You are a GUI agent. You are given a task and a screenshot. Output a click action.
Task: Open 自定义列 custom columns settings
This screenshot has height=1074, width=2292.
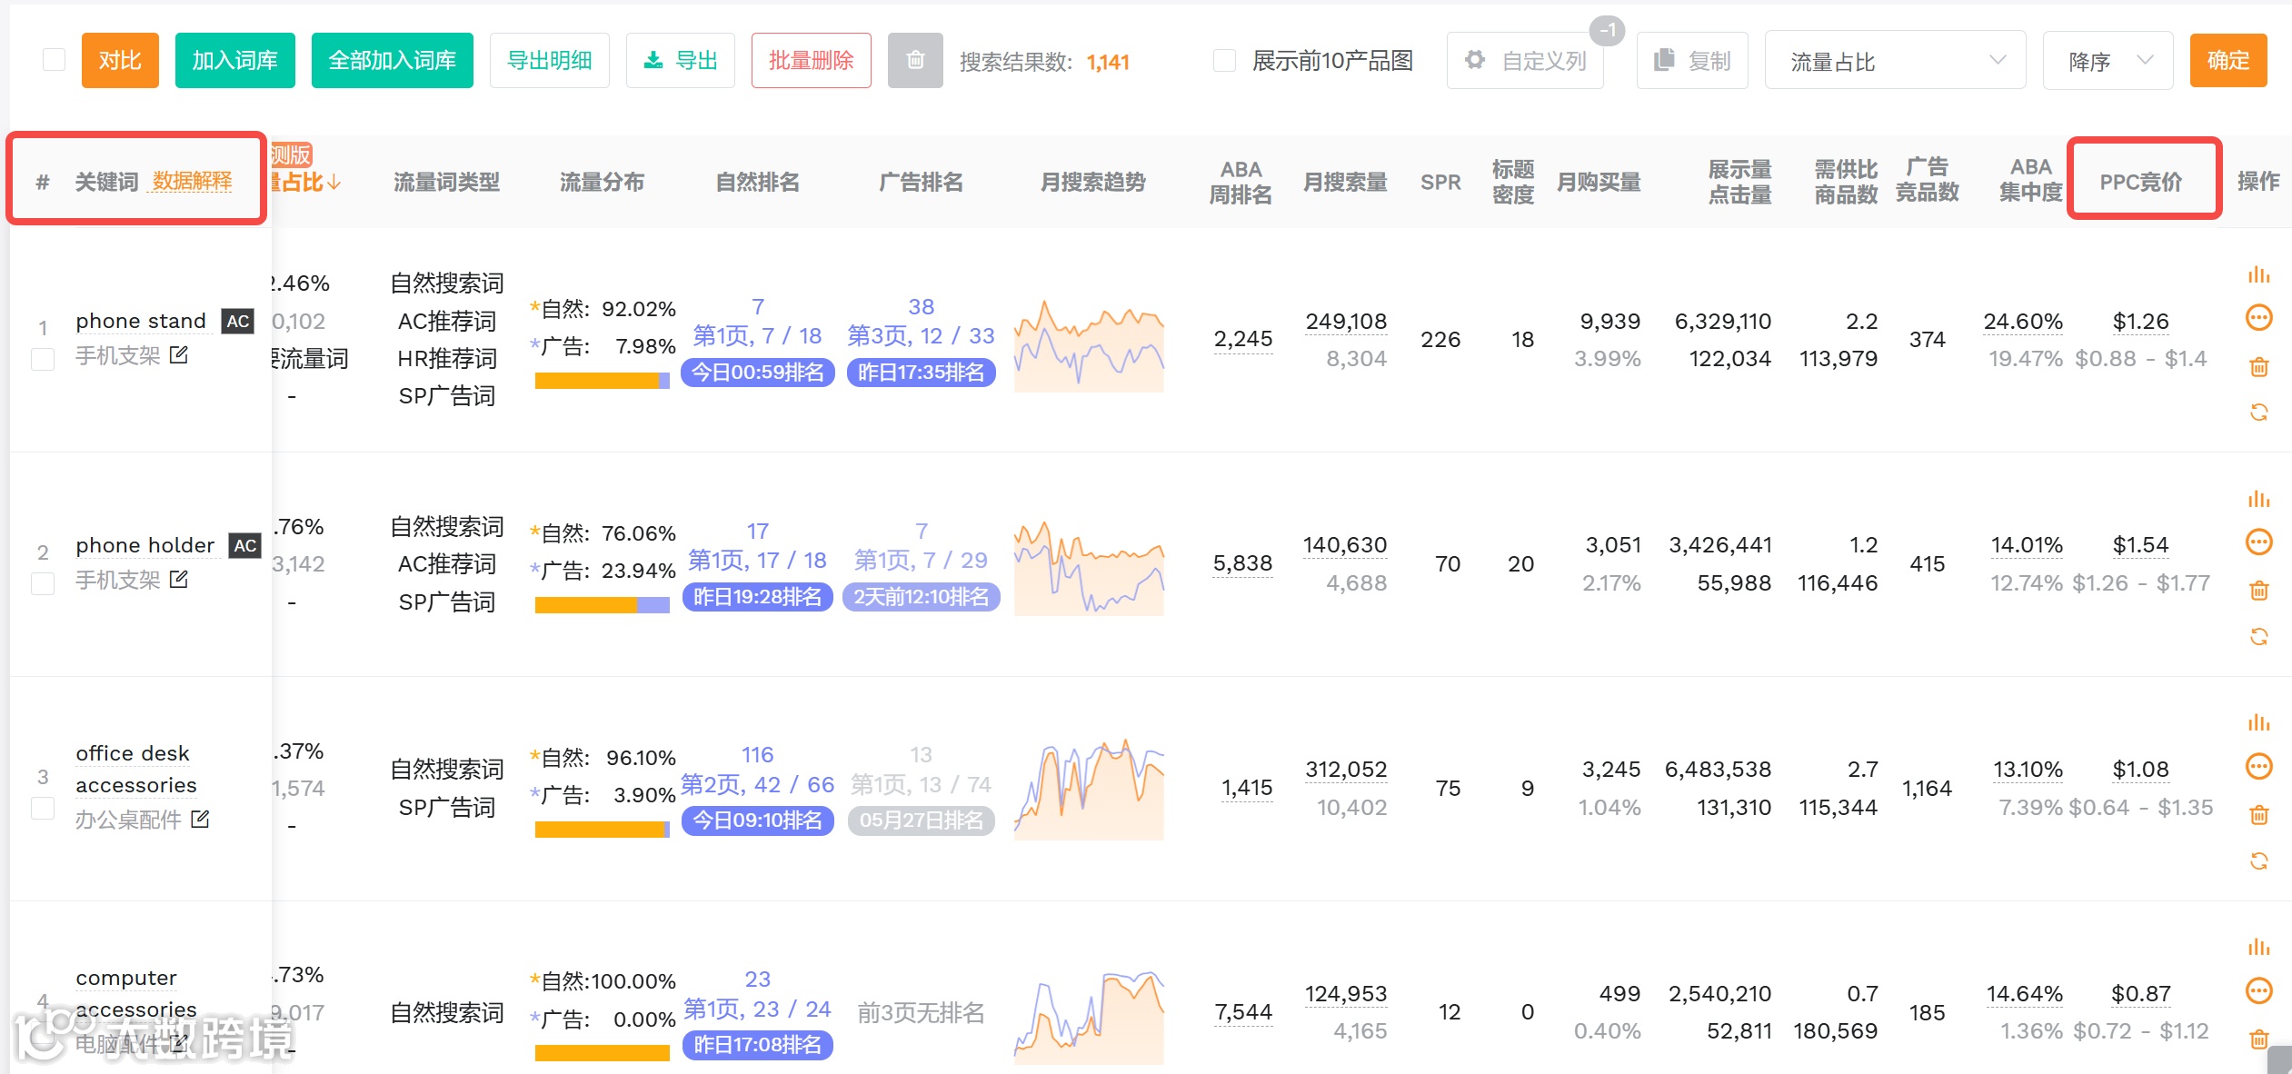coord(1525,61)
